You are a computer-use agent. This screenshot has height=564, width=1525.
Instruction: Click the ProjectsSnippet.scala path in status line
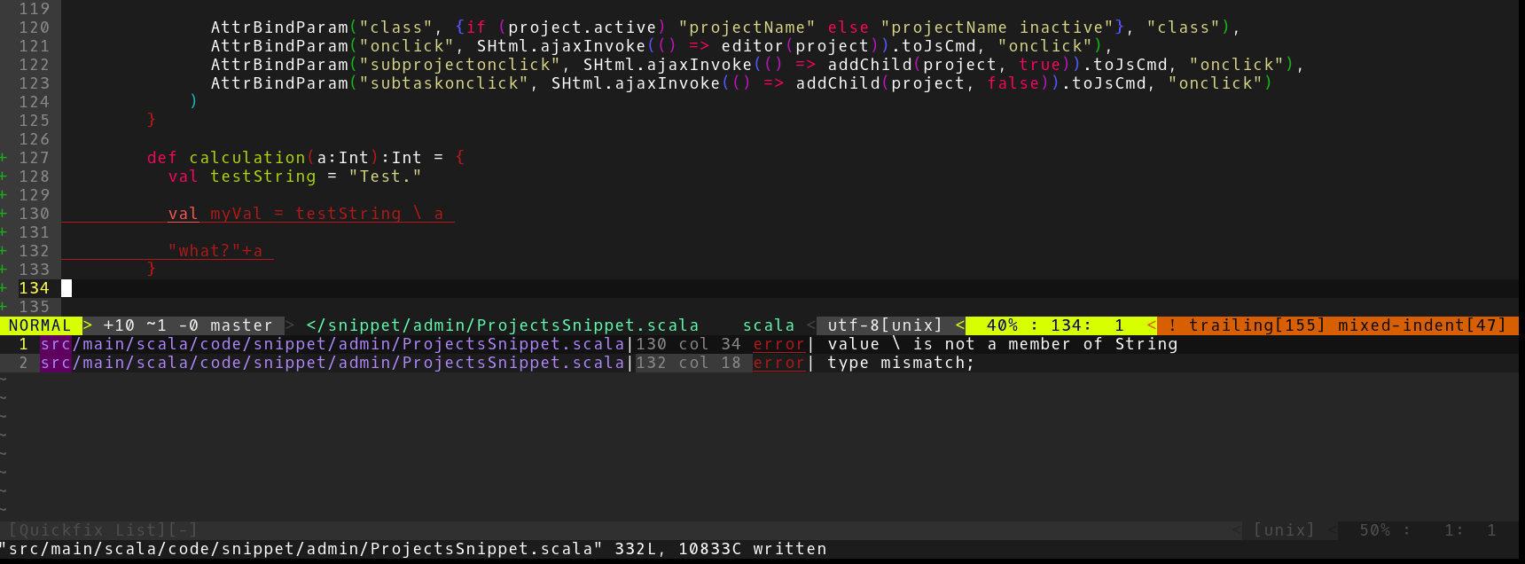pyautogui.click(x=502, y=325)
